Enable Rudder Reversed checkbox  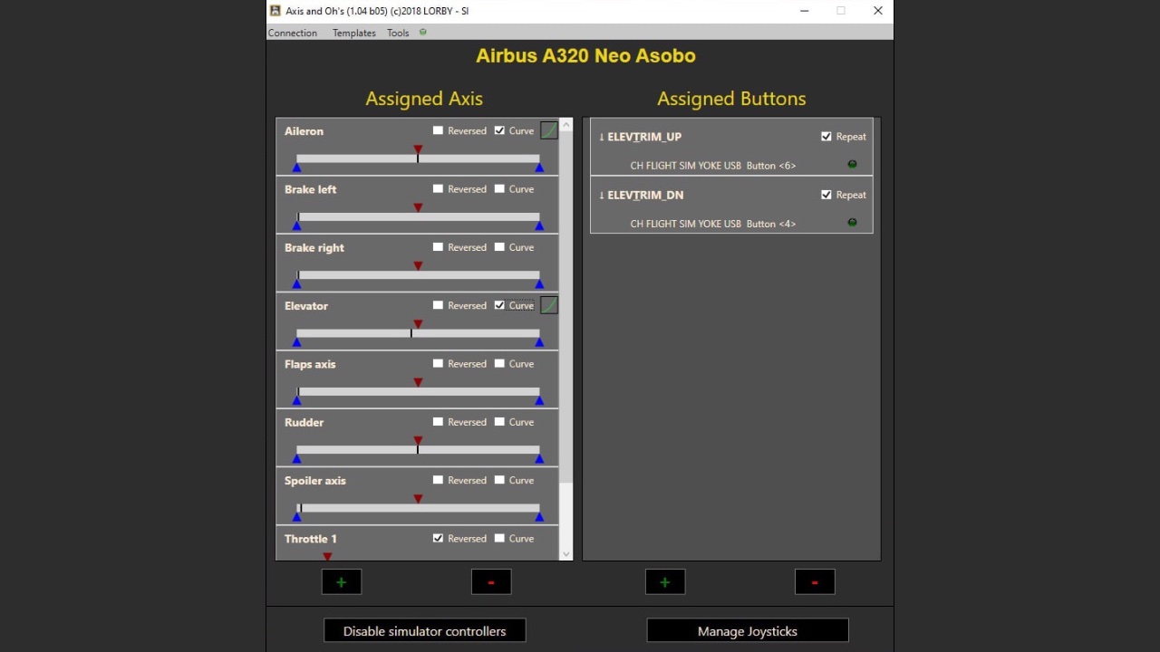(x=439, y=422)
